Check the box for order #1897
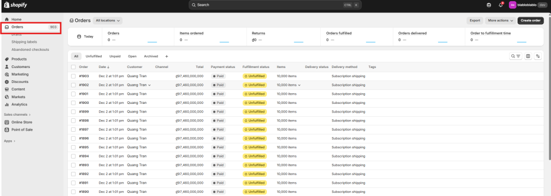This screenshot has width=551, height=196. pos(73,130)
